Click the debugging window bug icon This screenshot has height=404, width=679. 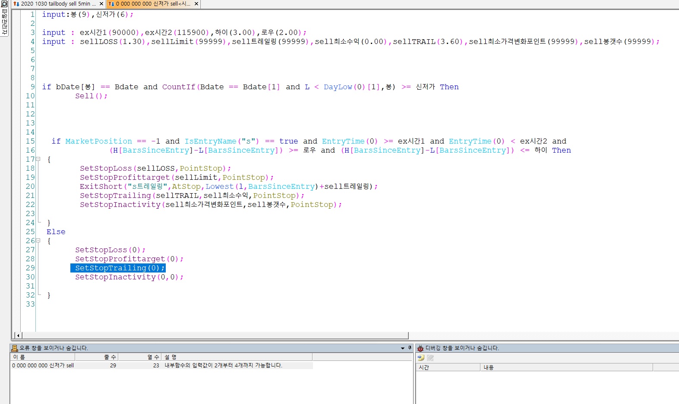pos(420,348)
